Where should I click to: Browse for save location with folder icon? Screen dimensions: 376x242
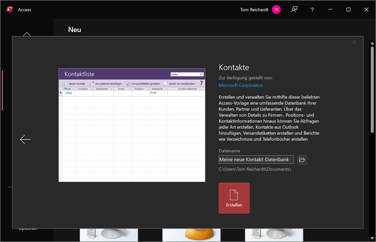pyautogui.click(x=302, y=160)
